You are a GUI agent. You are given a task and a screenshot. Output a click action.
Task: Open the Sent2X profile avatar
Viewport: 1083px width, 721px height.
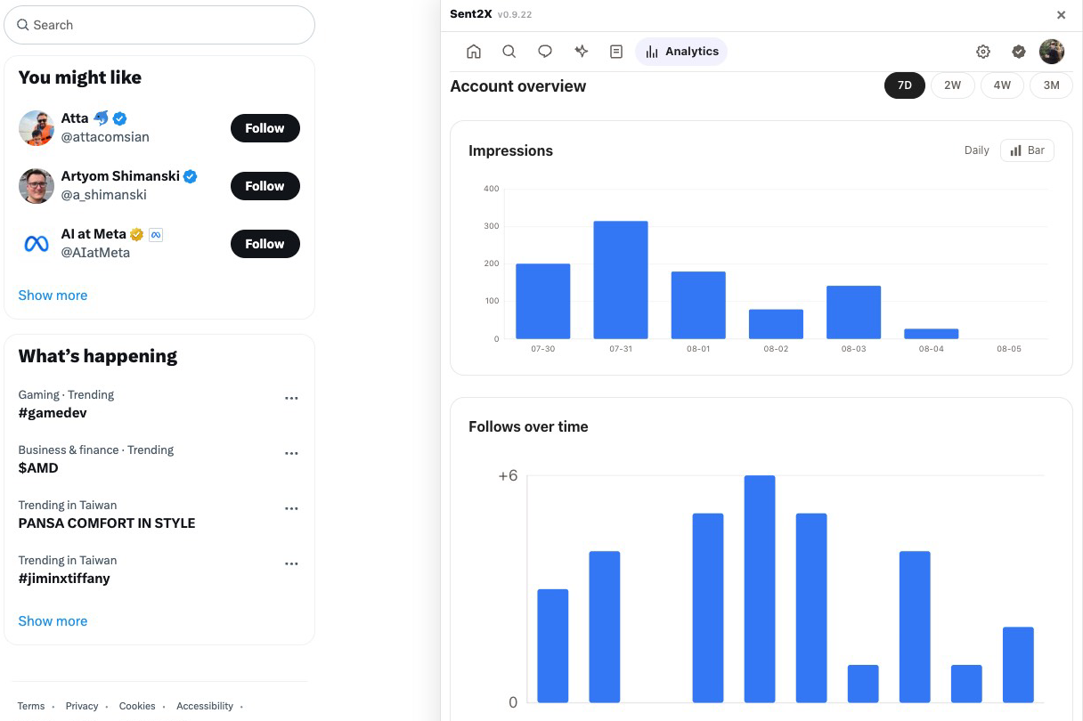(1052, 52)
